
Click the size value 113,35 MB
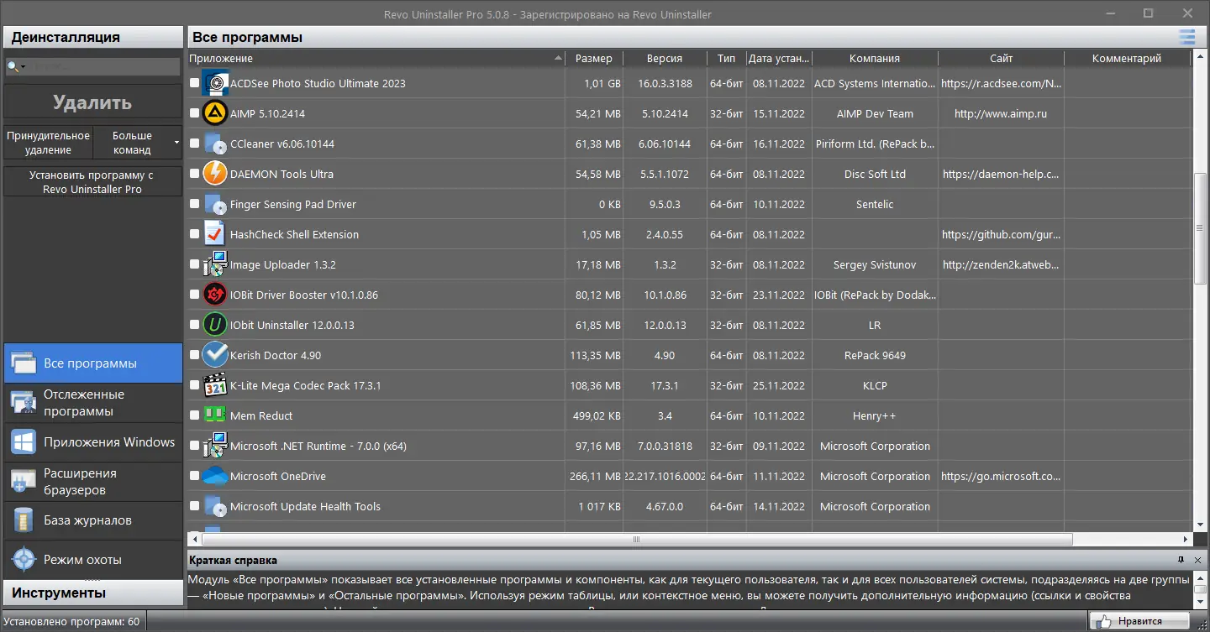click(595, 355)
